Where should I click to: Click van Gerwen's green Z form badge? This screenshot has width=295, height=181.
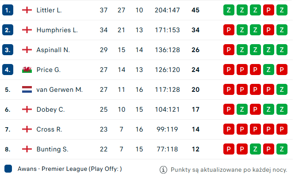point(282,90)
